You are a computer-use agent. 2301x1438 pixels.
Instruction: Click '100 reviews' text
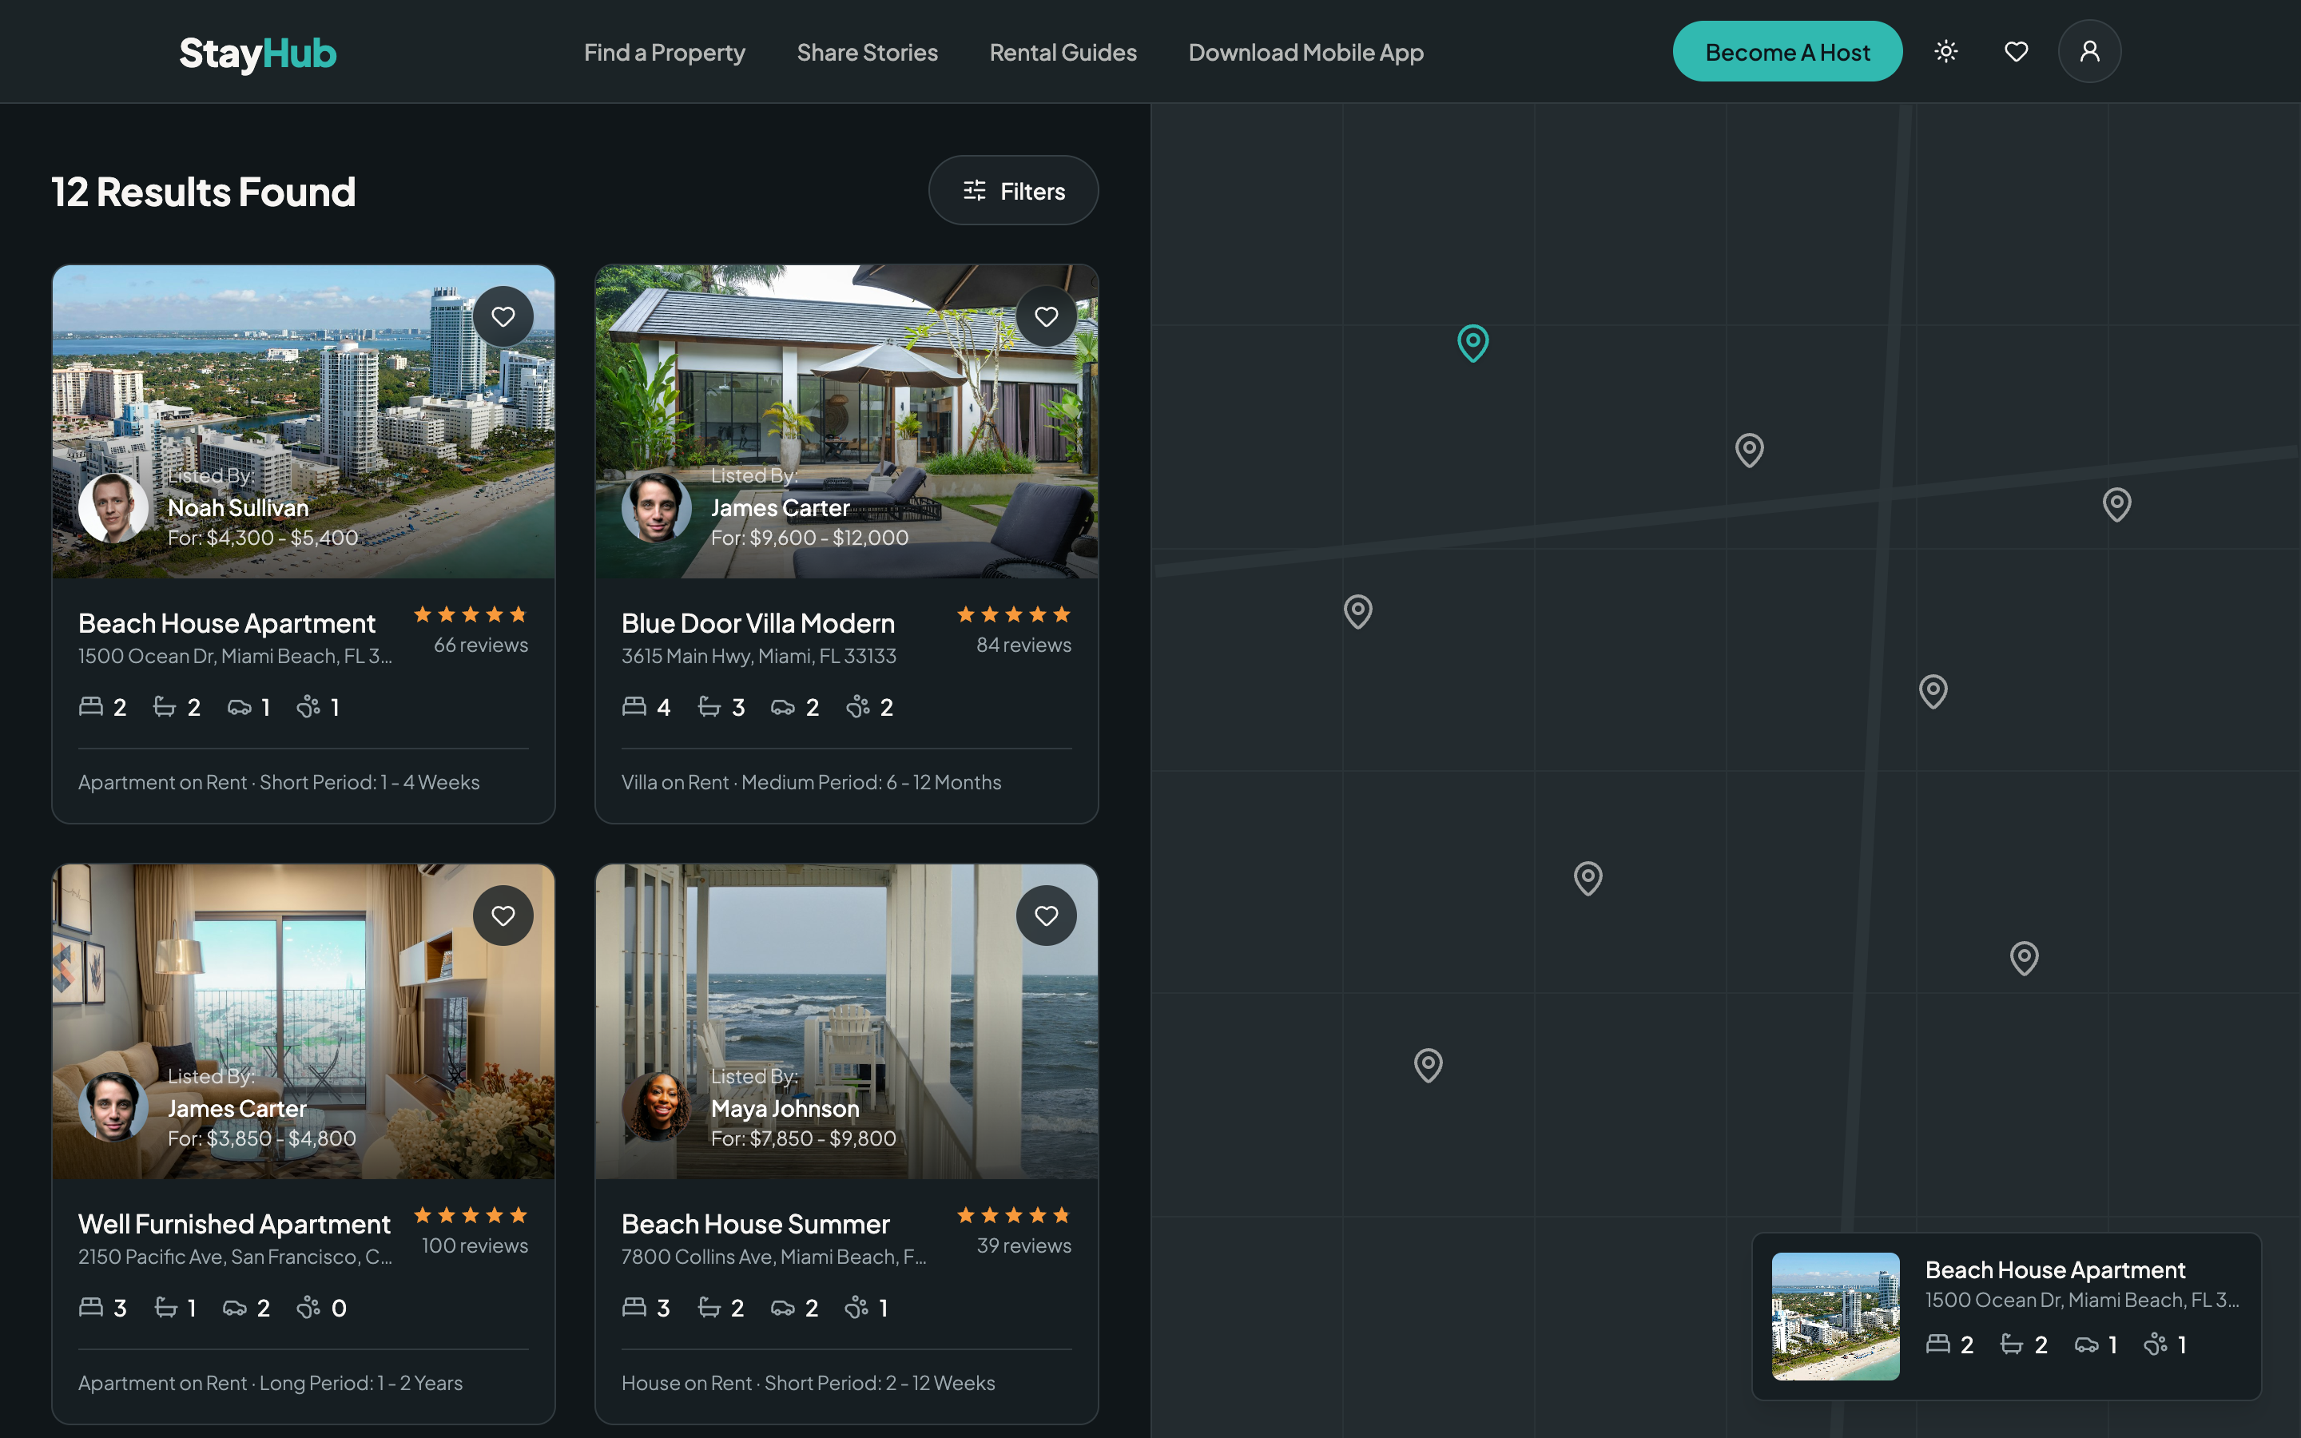click(475, 1245)
